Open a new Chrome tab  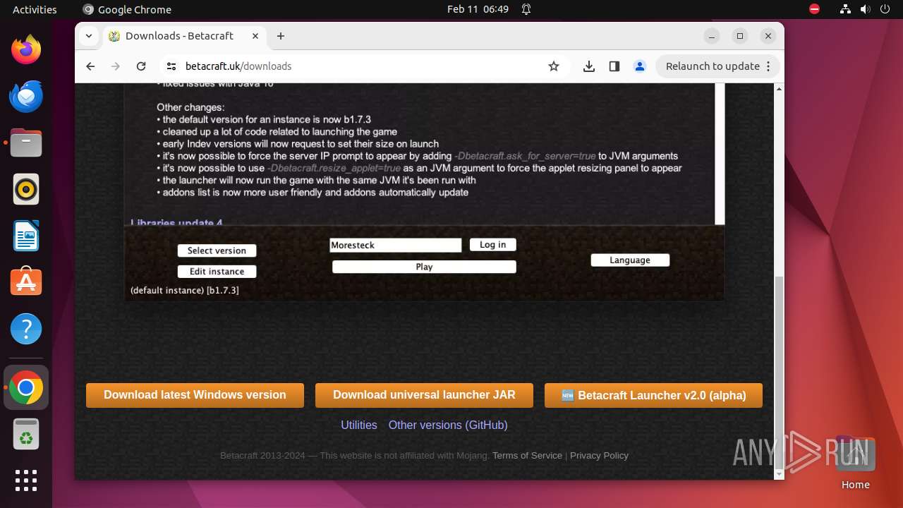pos(281,36)
